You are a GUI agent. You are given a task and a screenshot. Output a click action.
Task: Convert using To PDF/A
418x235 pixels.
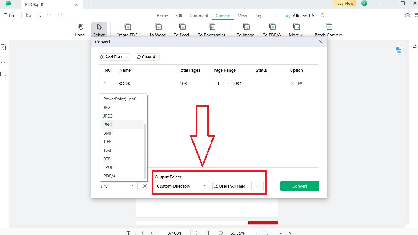[x=272, y=30]
